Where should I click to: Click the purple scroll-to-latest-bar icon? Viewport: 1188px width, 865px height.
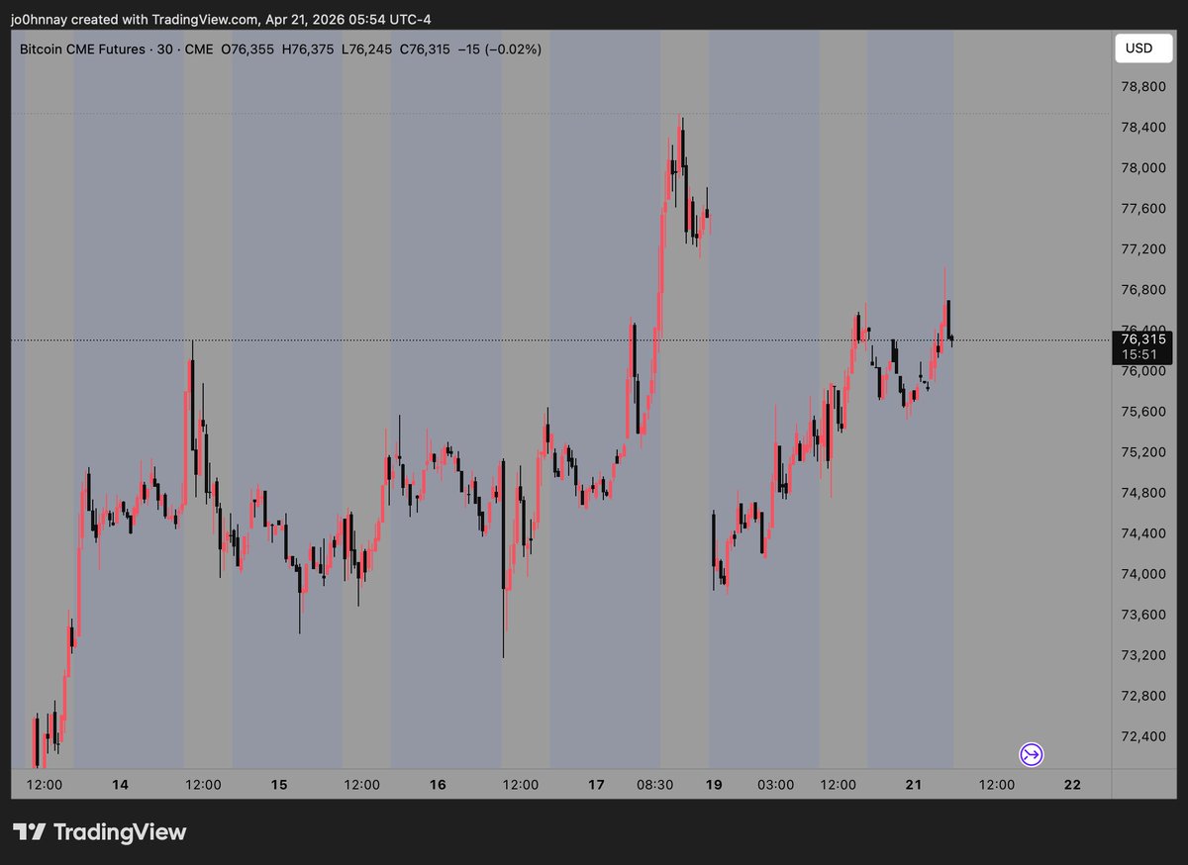click(x=1031, y=755)
